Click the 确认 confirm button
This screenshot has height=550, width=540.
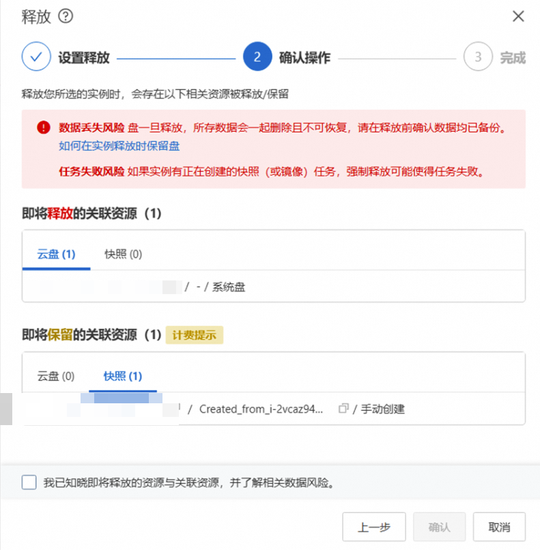pos(439,527)
